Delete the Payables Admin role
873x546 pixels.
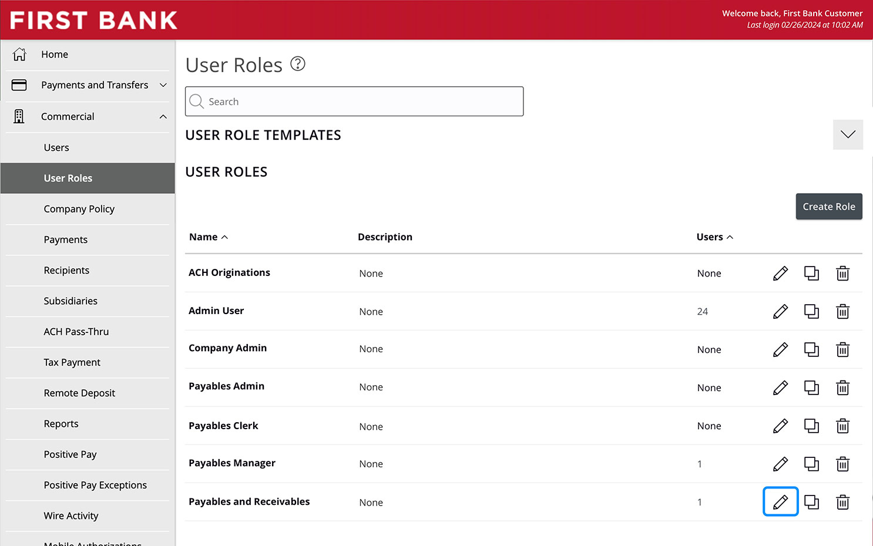click(842, 387)
